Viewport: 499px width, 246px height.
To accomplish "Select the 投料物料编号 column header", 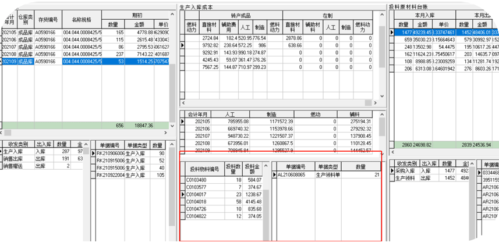I will pyautogui.click(x=204, y=169).
